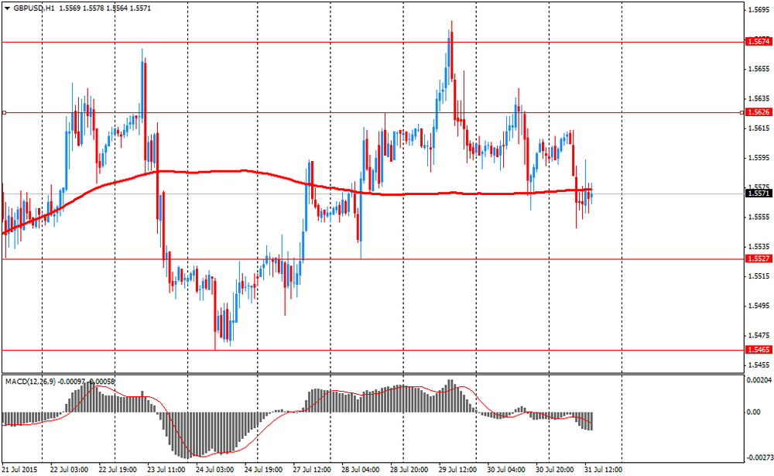
Task: Click the 1.5475 price scale value
Action: coord(759,335)
